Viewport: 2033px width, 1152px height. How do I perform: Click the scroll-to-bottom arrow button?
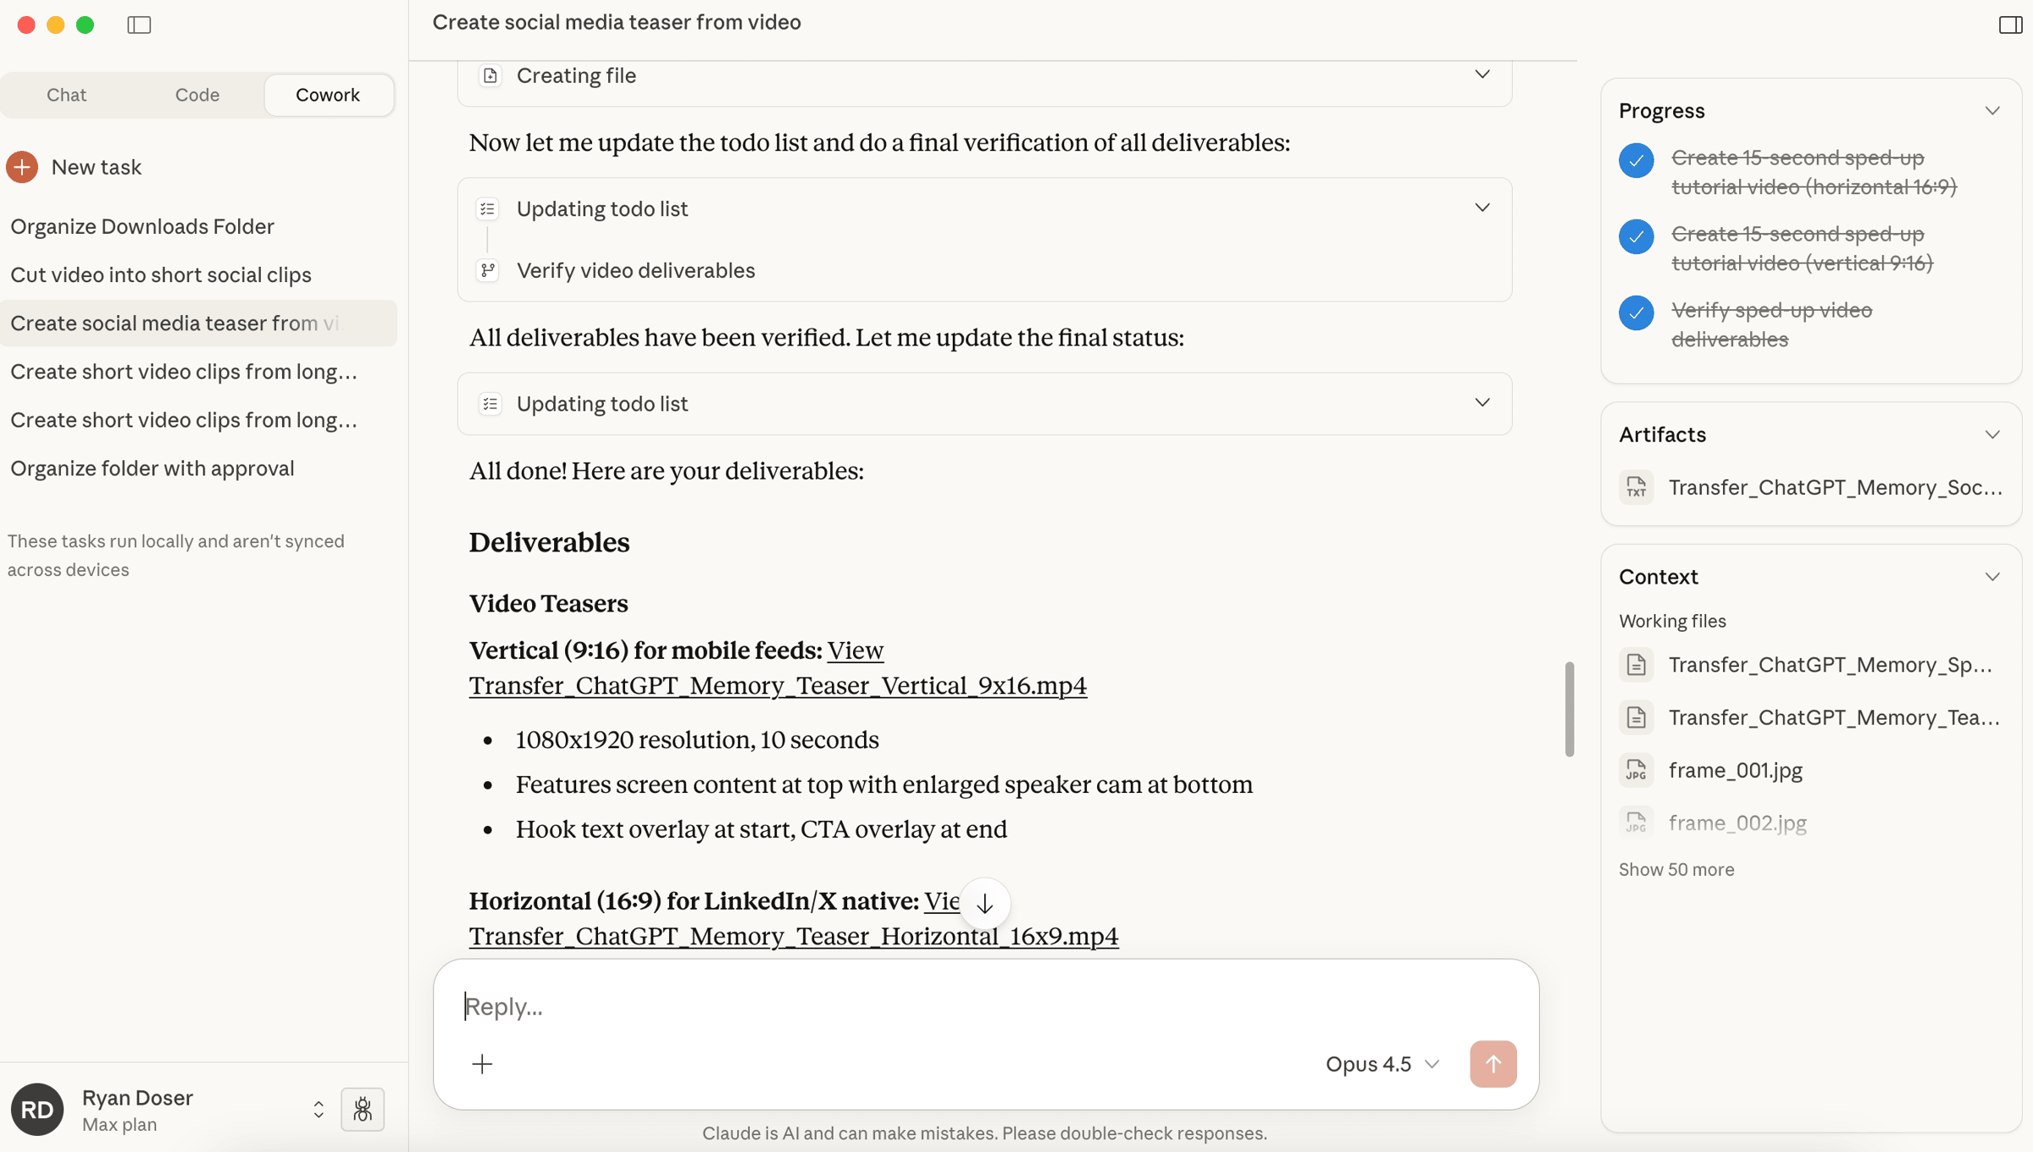(984, 904)
